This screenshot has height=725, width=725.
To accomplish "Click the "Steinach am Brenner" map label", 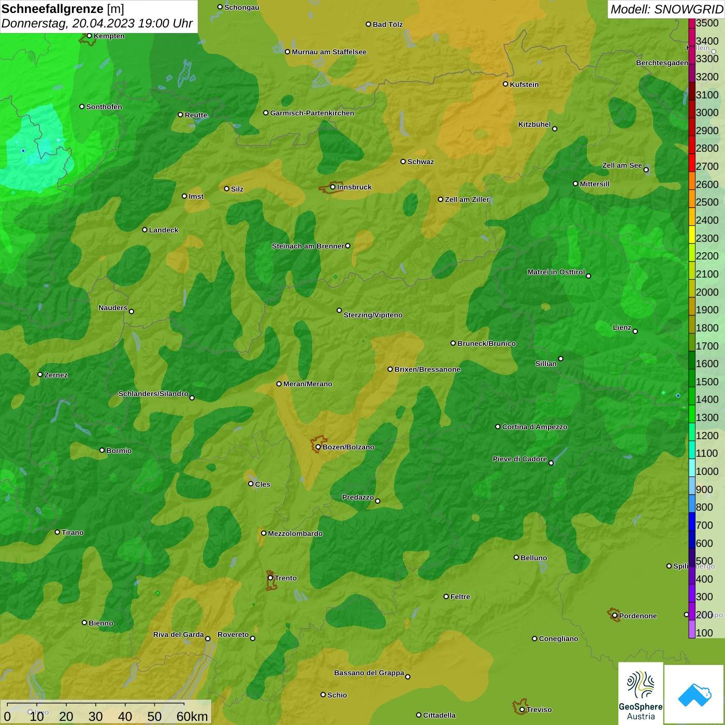I will [x=308, y=246].
